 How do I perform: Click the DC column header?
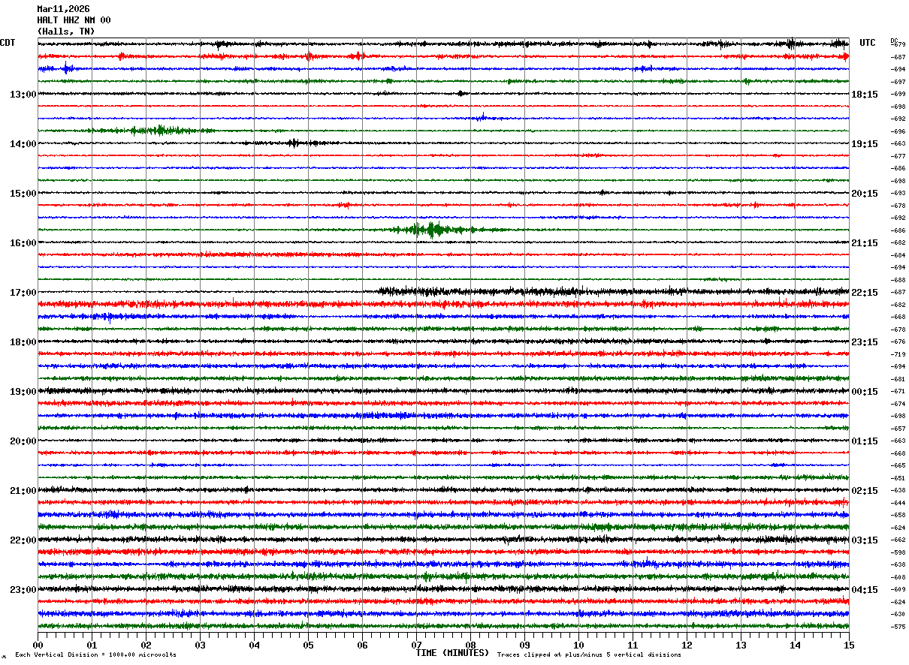(894, 41)
